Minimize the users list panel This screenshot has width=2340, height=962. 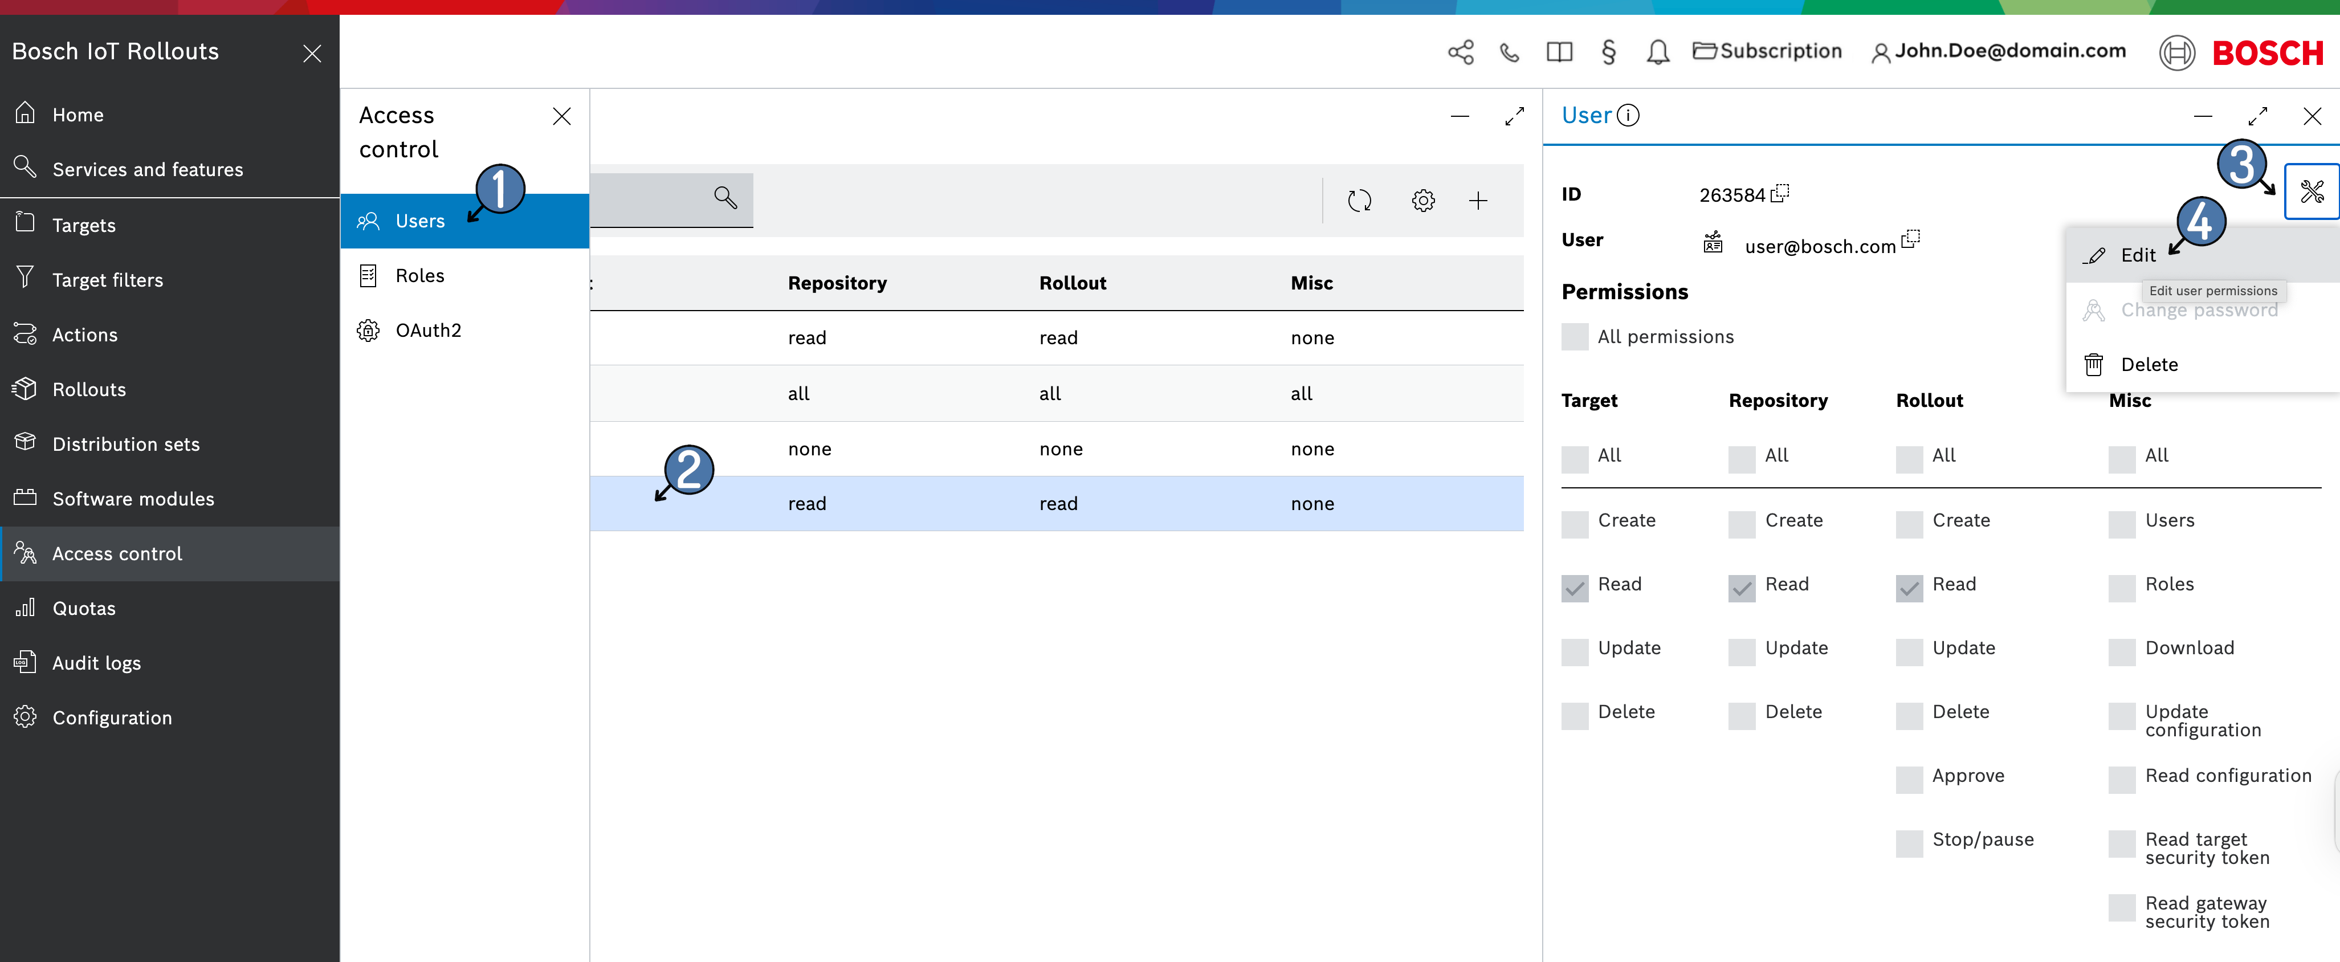(x=1459, y=116)
